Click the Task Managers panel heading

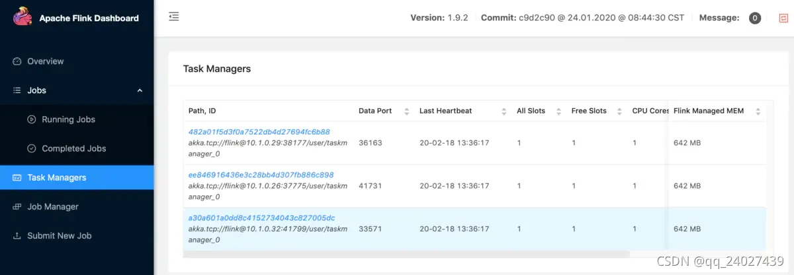click(x=217, y=69)
